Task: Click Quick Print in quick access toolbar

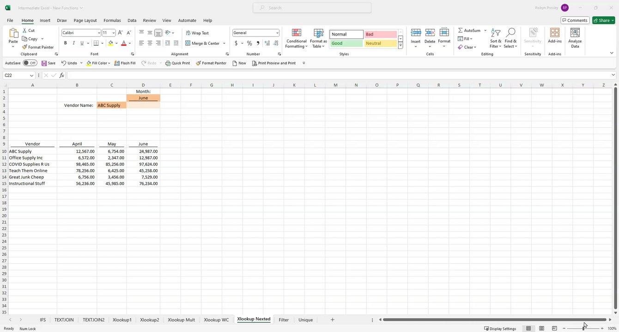Action: tap(178, 63)
